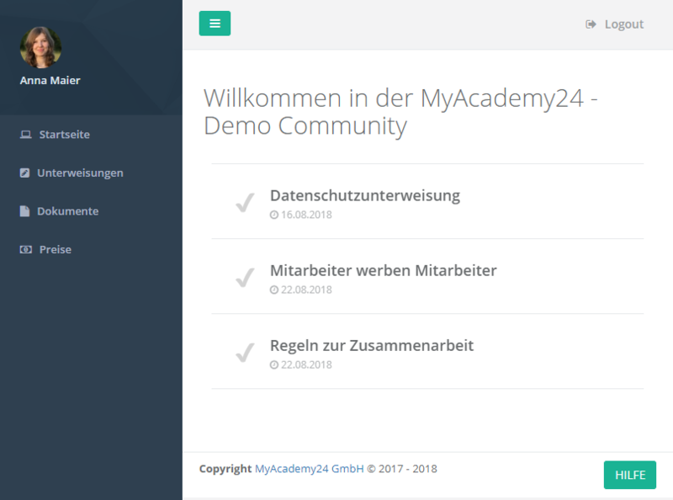673x500 pixels.
Task: Click date under Regeln zur Zusammenarbeit
Action: pos(306,365)
